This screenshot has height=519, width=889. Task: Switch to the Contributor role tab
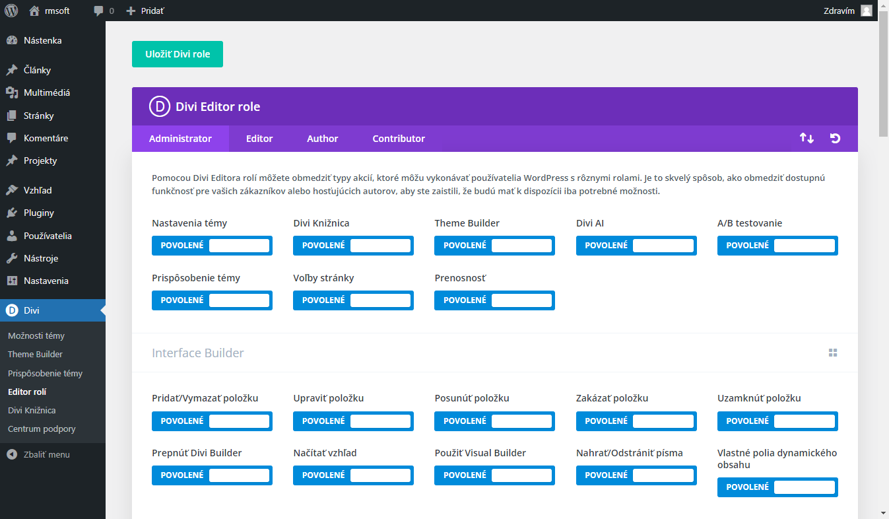pyautogui.click(x=399, y=139)
